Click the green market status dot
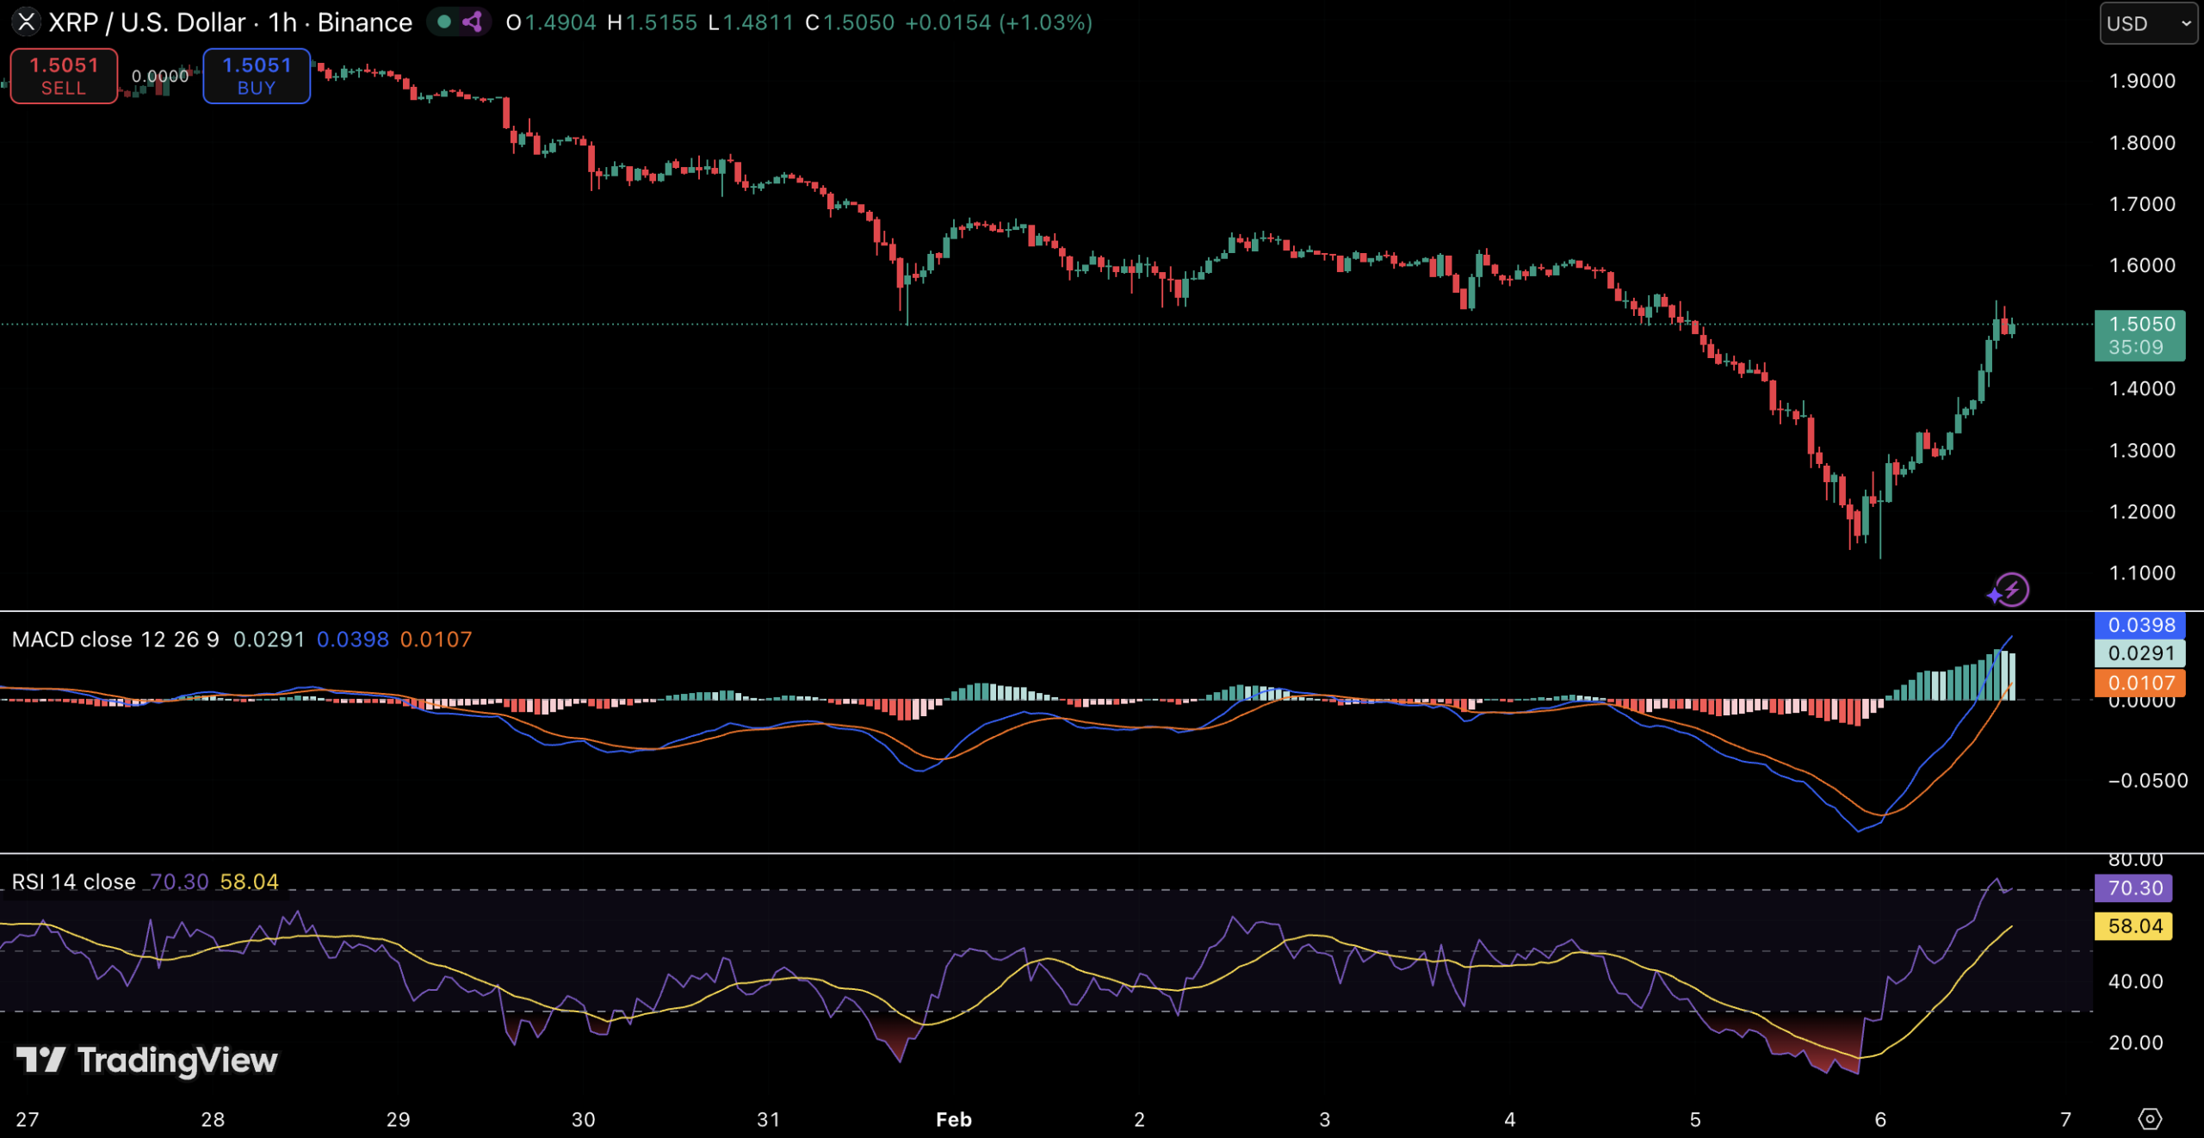 [444, 22]
